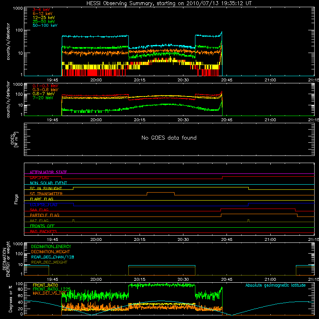This screenshot has width=319, height=319.
Task: Click the 'No GOES data found' message
Action: click(x=169, y=138)
